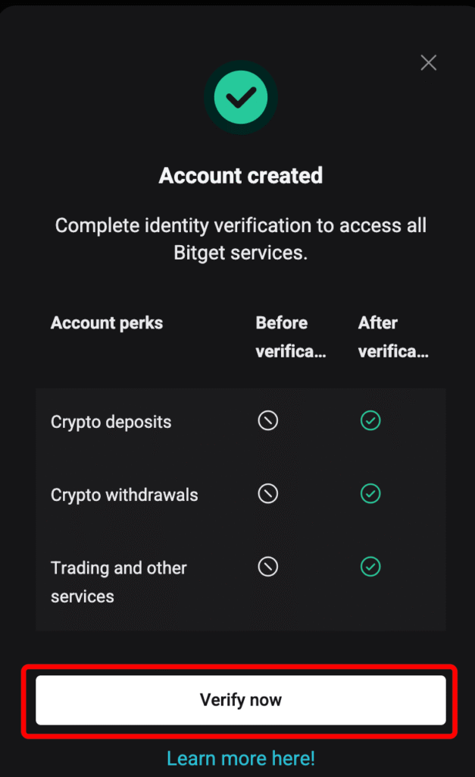Image resolution: width=475 pixels, height=777 pixels.
Task: Click the large green success checkmark
Action: tap(241, 96)
